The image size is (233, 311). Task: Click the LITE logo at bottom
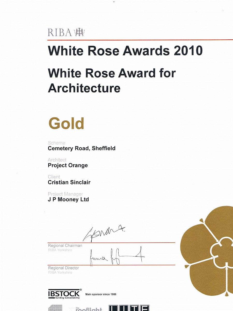pyautogui.click(x=129, y=308)
